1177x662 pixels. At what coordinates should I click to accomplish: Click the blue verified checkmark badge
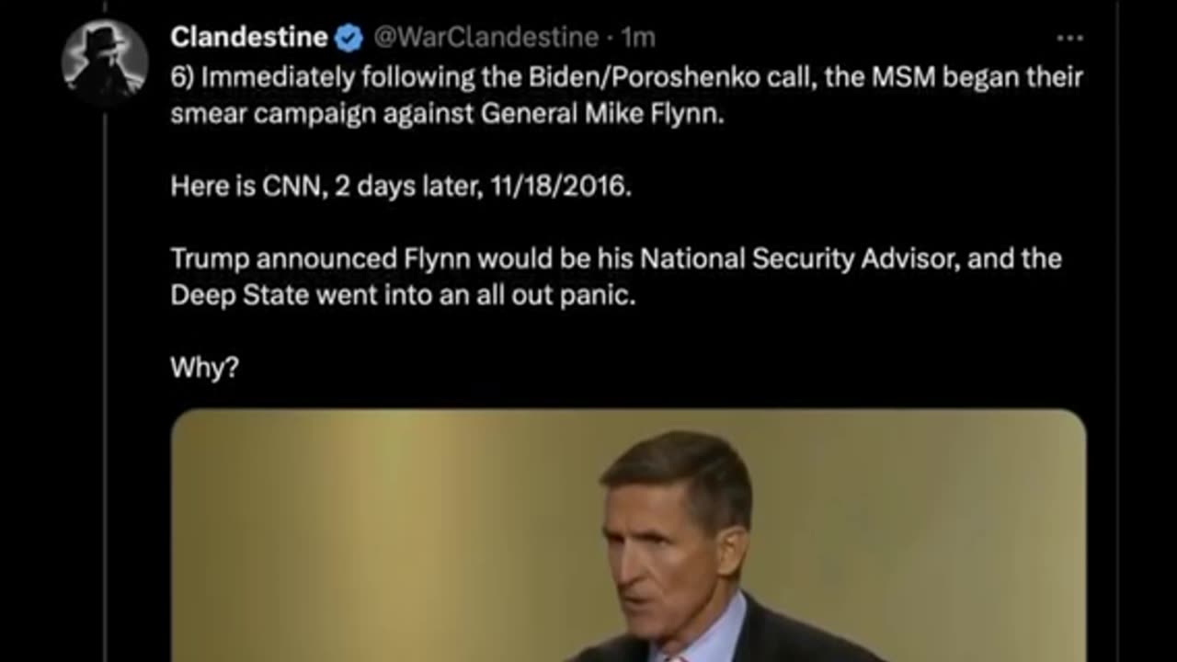coord(349,38)
